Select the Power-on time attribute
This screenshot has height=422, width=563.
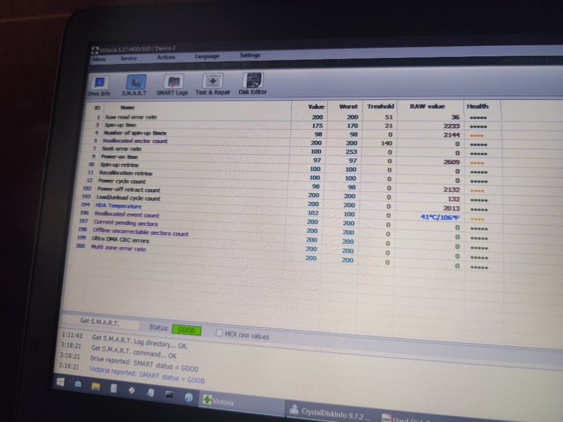pyautogui.click(x=119, y=157)
